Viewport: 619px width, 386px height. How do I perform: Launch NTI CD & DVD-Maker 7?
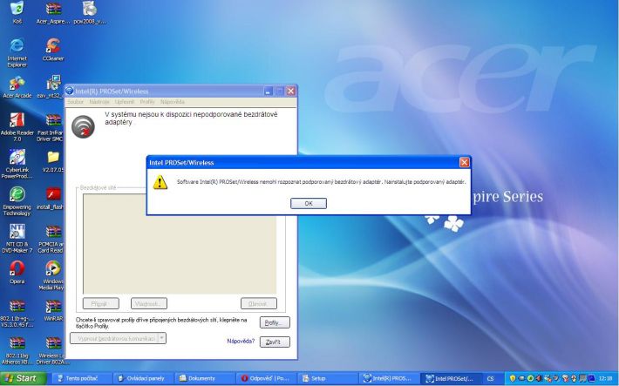17,239
